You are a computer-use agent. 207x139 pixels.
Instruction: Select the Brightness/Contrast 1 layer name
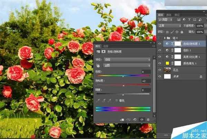[191, 57]
